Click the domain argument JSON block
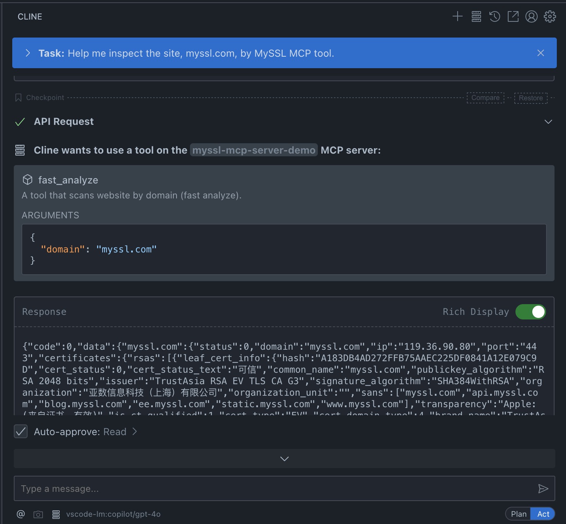 pos(284,249)
